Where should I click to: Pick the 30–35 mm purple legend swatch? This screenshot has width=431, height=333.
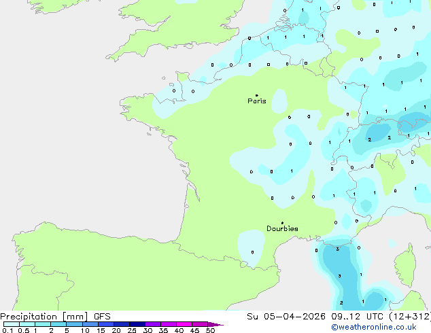click(x=153, y=324)
